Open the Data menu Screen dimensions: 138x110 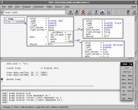[67, 7]
